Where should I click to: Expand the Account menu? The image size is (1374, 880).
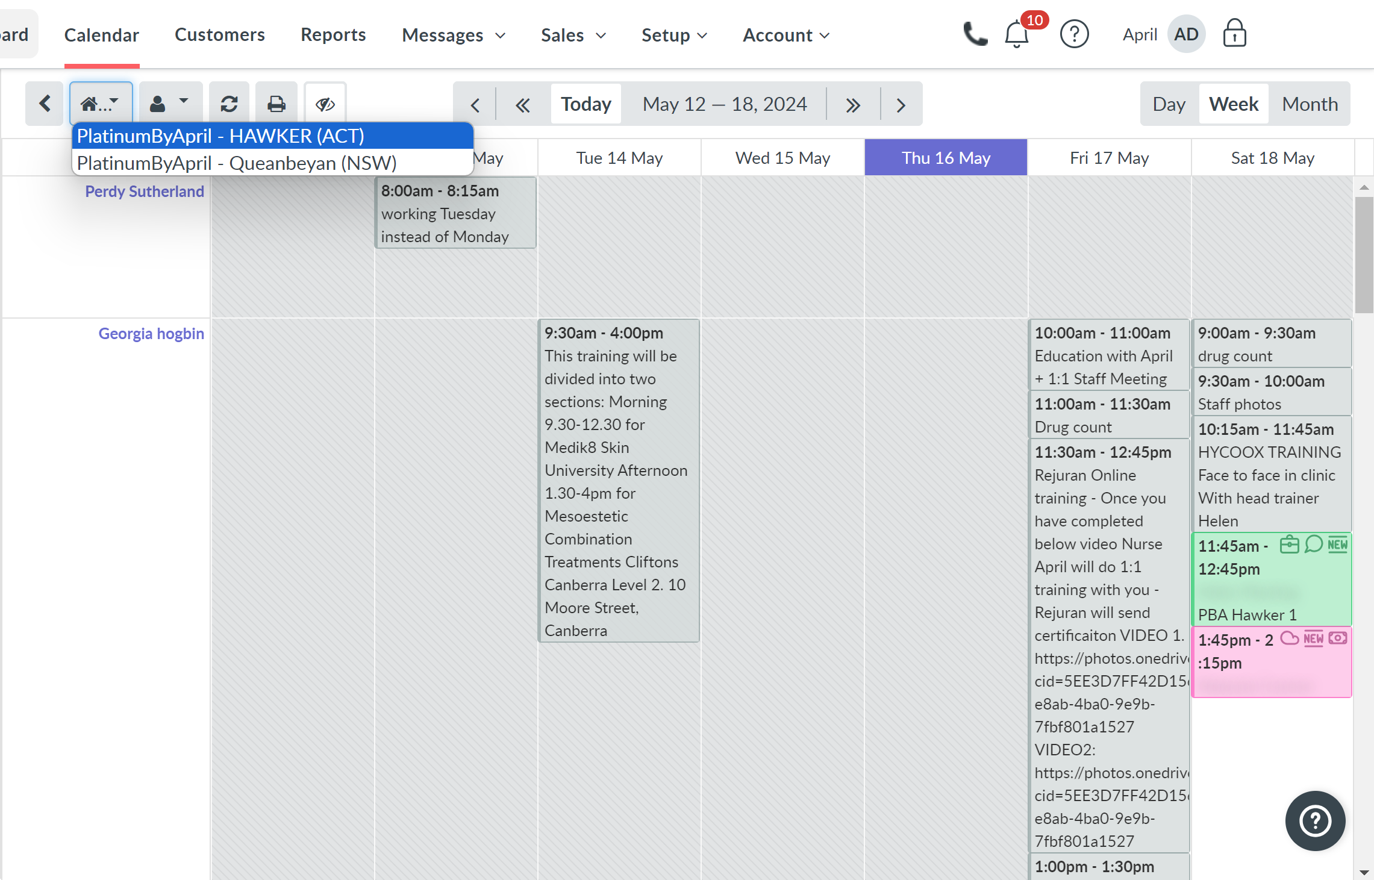(786, 35)
